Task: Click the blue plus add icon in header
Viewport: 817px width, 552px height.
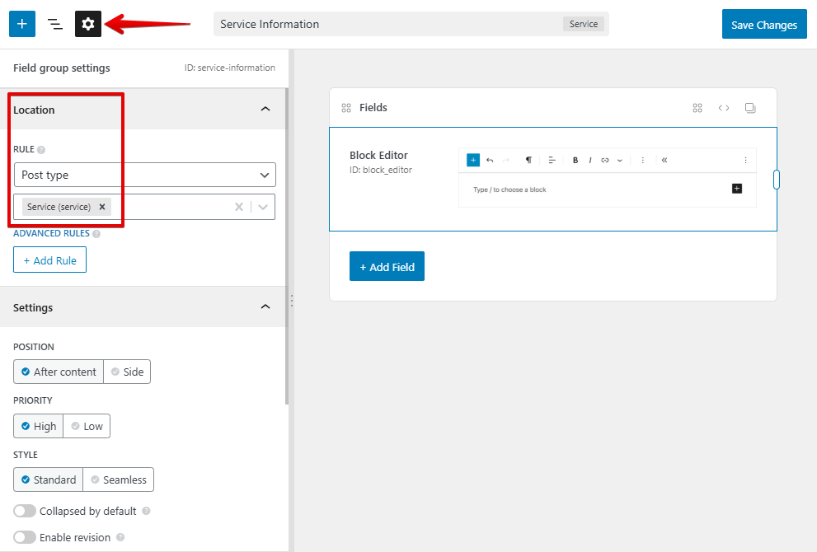Action: tap(22, 24)
